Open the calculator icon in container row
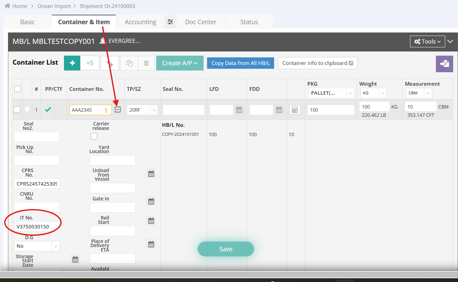The image size is (458, 282). pos(295,110)
